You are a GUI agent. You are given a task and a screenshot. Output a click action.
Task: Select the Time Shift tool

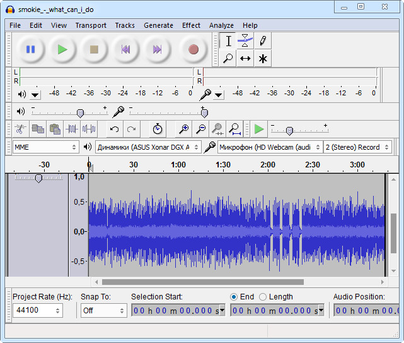245,59
